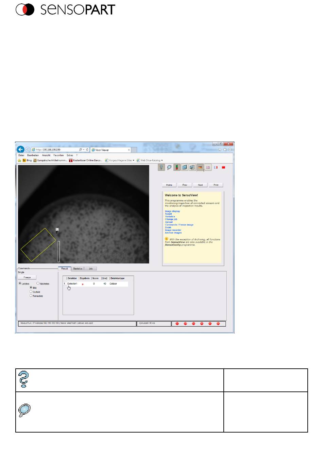The width and height of the screenshot is (323, 476).
Task: Click the question mark icon in the table below
Action: [x=24, y=380]
